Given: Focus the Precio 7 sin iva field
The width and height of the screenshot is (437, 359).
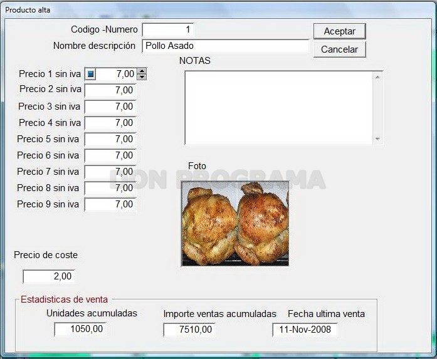Looking at the screenshot, I should click(110, 172).
